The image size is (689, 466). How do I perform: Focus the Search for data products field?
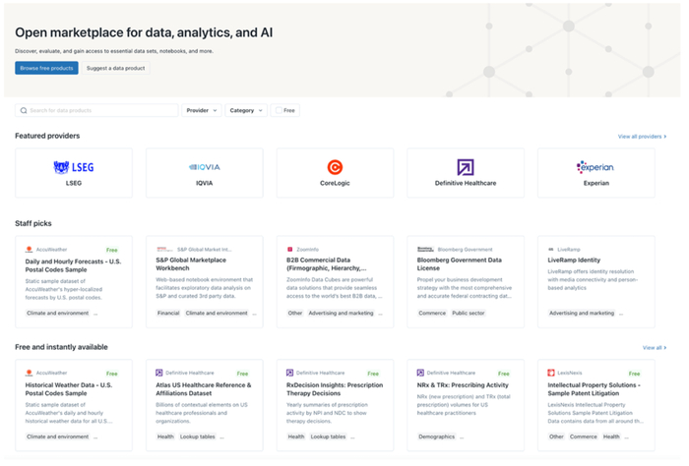100,111
